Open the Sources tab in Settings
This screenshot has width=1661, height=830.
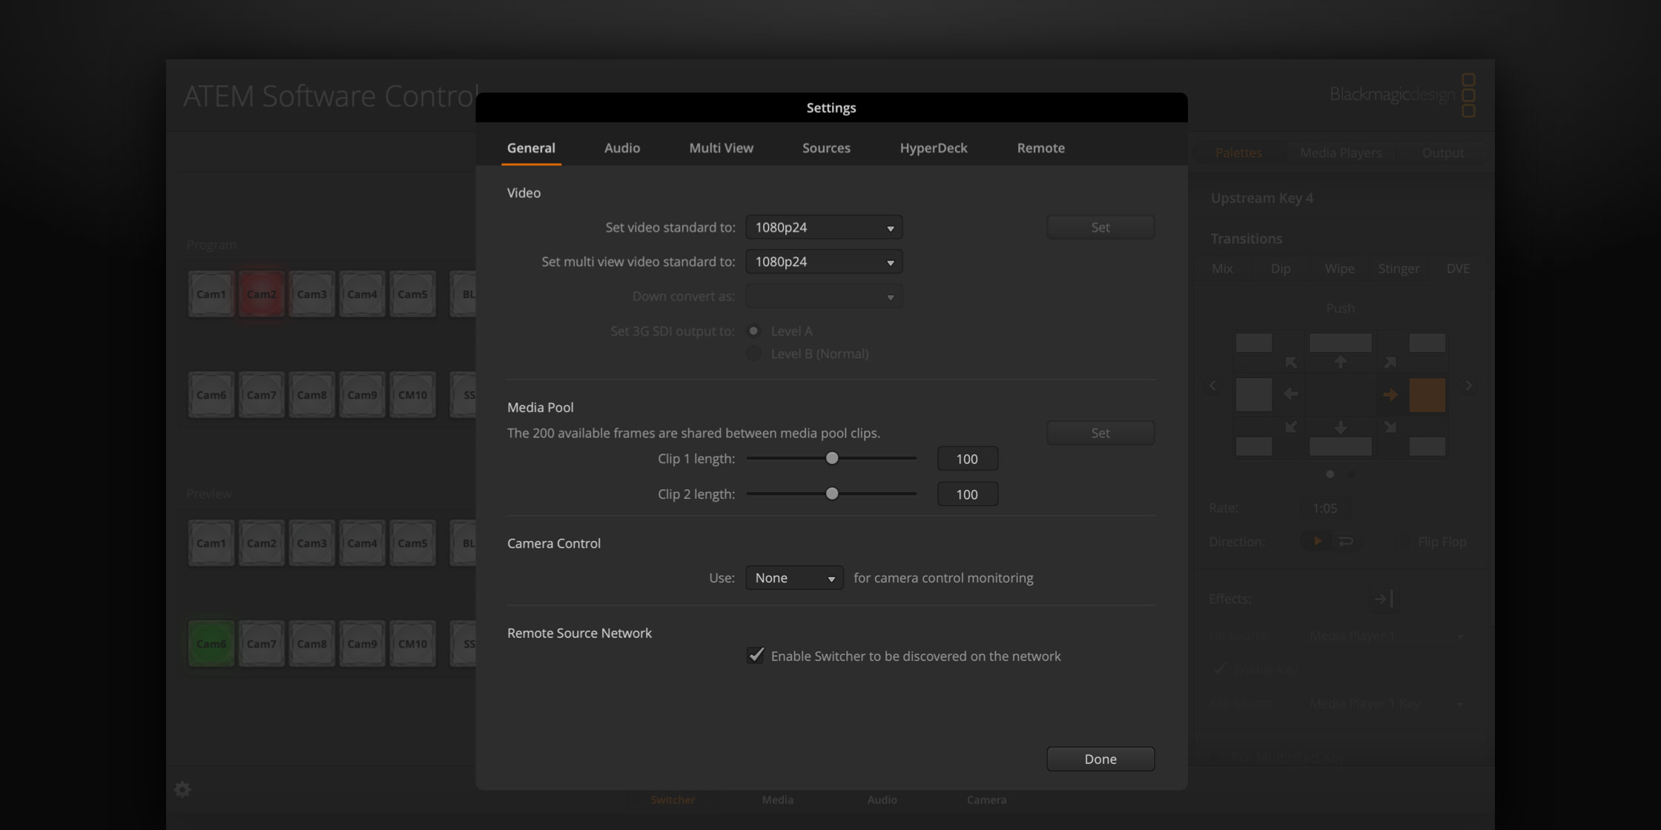point(826,147)
